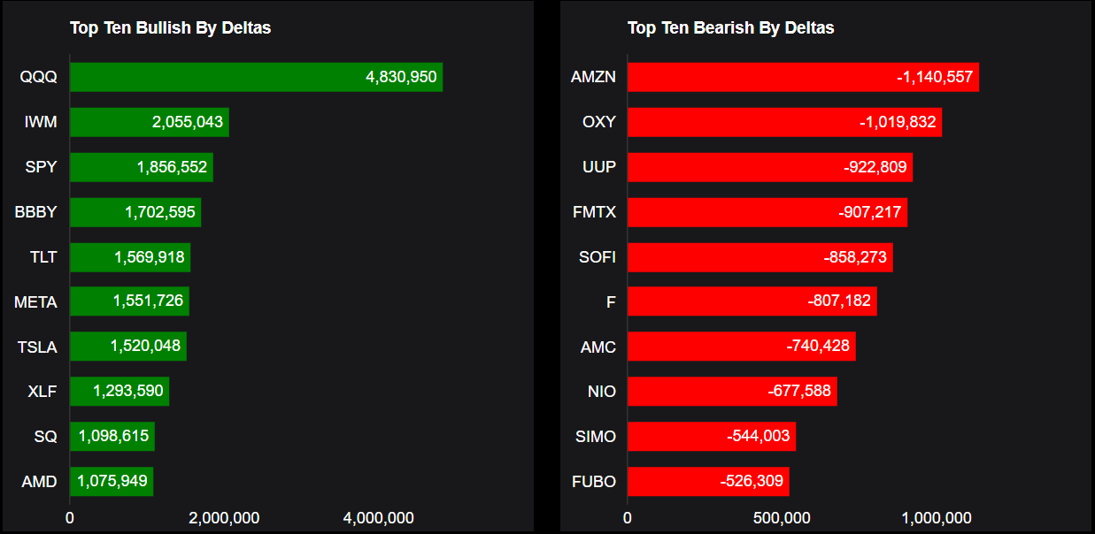
Task: Select the FUBO bearish bar
Action: pyautogui.click(x=708, y=482)
